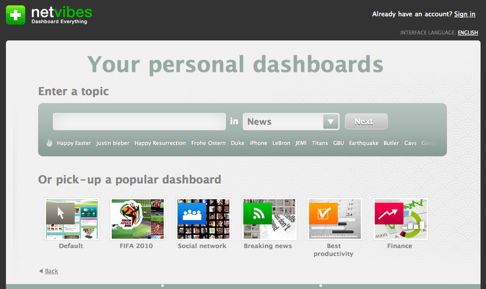Open the Sign in link

coord(465,14)
